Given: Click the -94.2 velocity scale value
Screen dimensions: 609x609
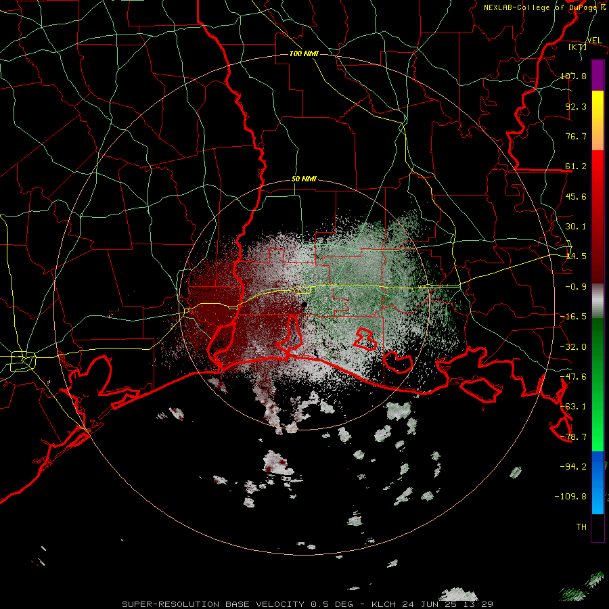Looking at the screenshot, I should point(573,466).
